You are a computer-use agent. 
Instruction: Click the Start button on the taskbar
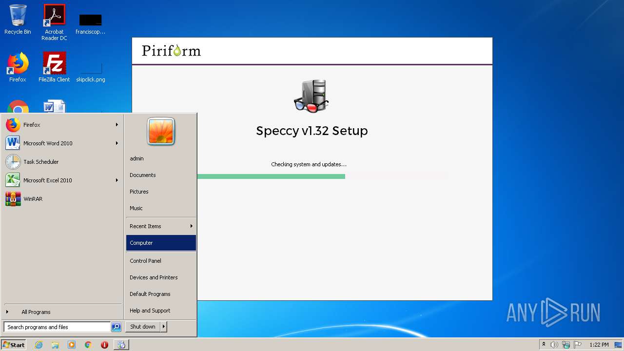[14, 345]
